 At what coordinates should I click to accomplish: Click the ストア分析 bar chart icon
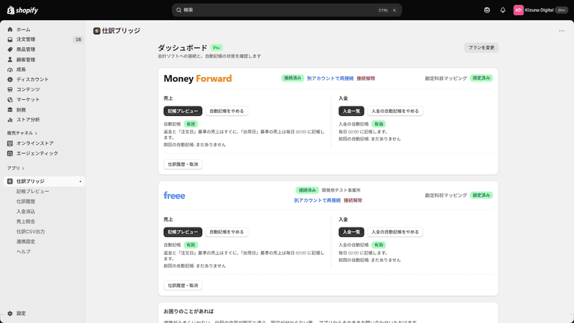click(x=10, y=120)
